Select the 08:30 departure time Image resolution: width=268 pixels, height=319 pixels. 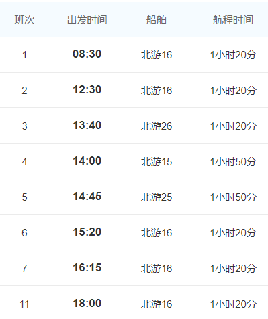coord(87,54)
